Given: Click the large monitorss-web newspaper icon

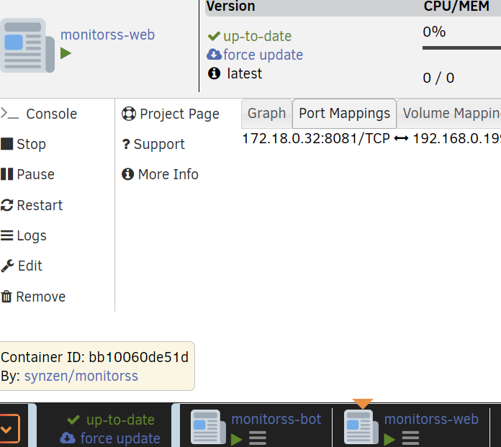Looking at the screenshot, I should [x=27, y=45].
